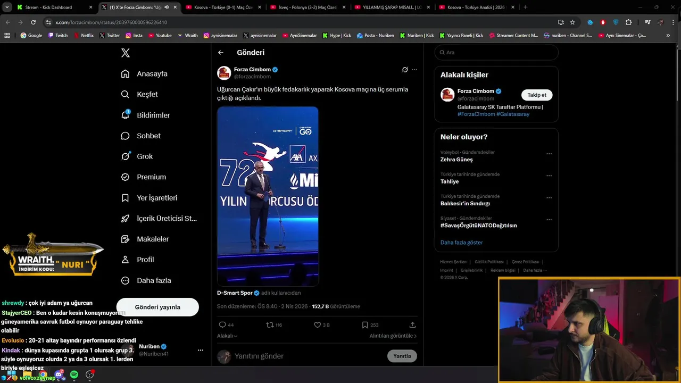Click the Grok icon on the post
This screenshot has height=383, width=681.
coord(405,70)
